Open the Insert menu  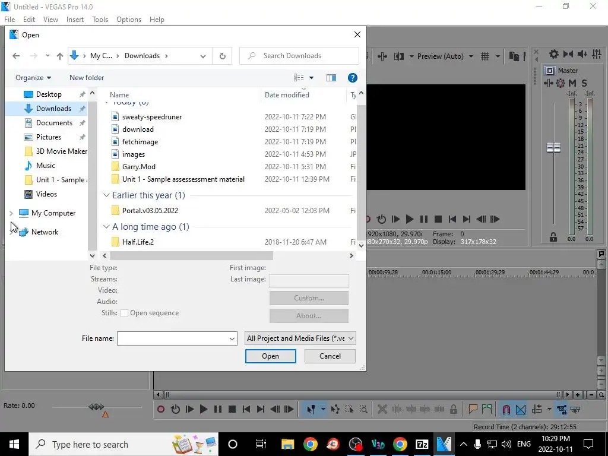click(x=75, y=20)
